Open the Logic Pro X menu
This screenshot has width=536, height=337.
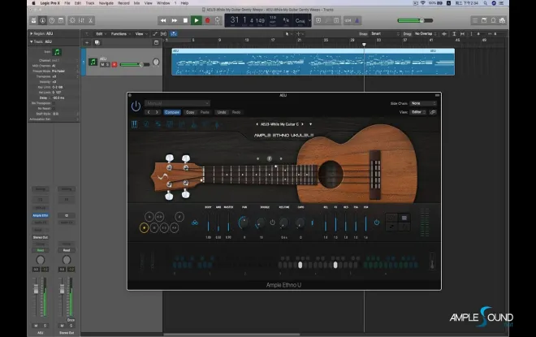[x=50, y=3]
